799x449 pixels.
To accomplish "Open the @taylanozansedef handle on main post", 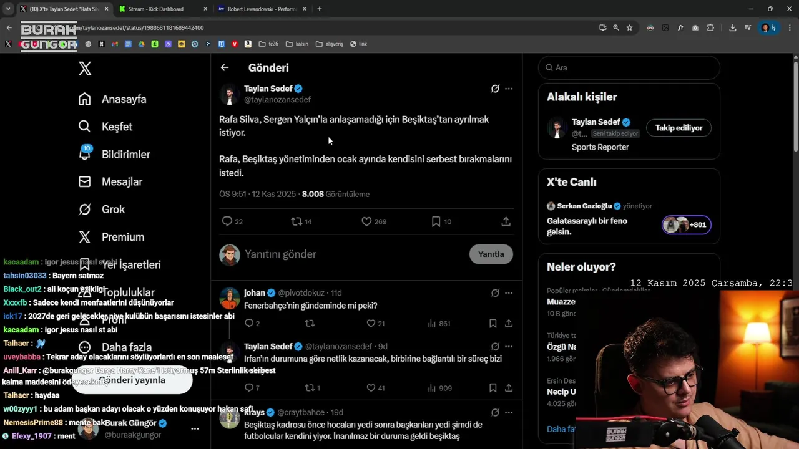I will 277,99.
